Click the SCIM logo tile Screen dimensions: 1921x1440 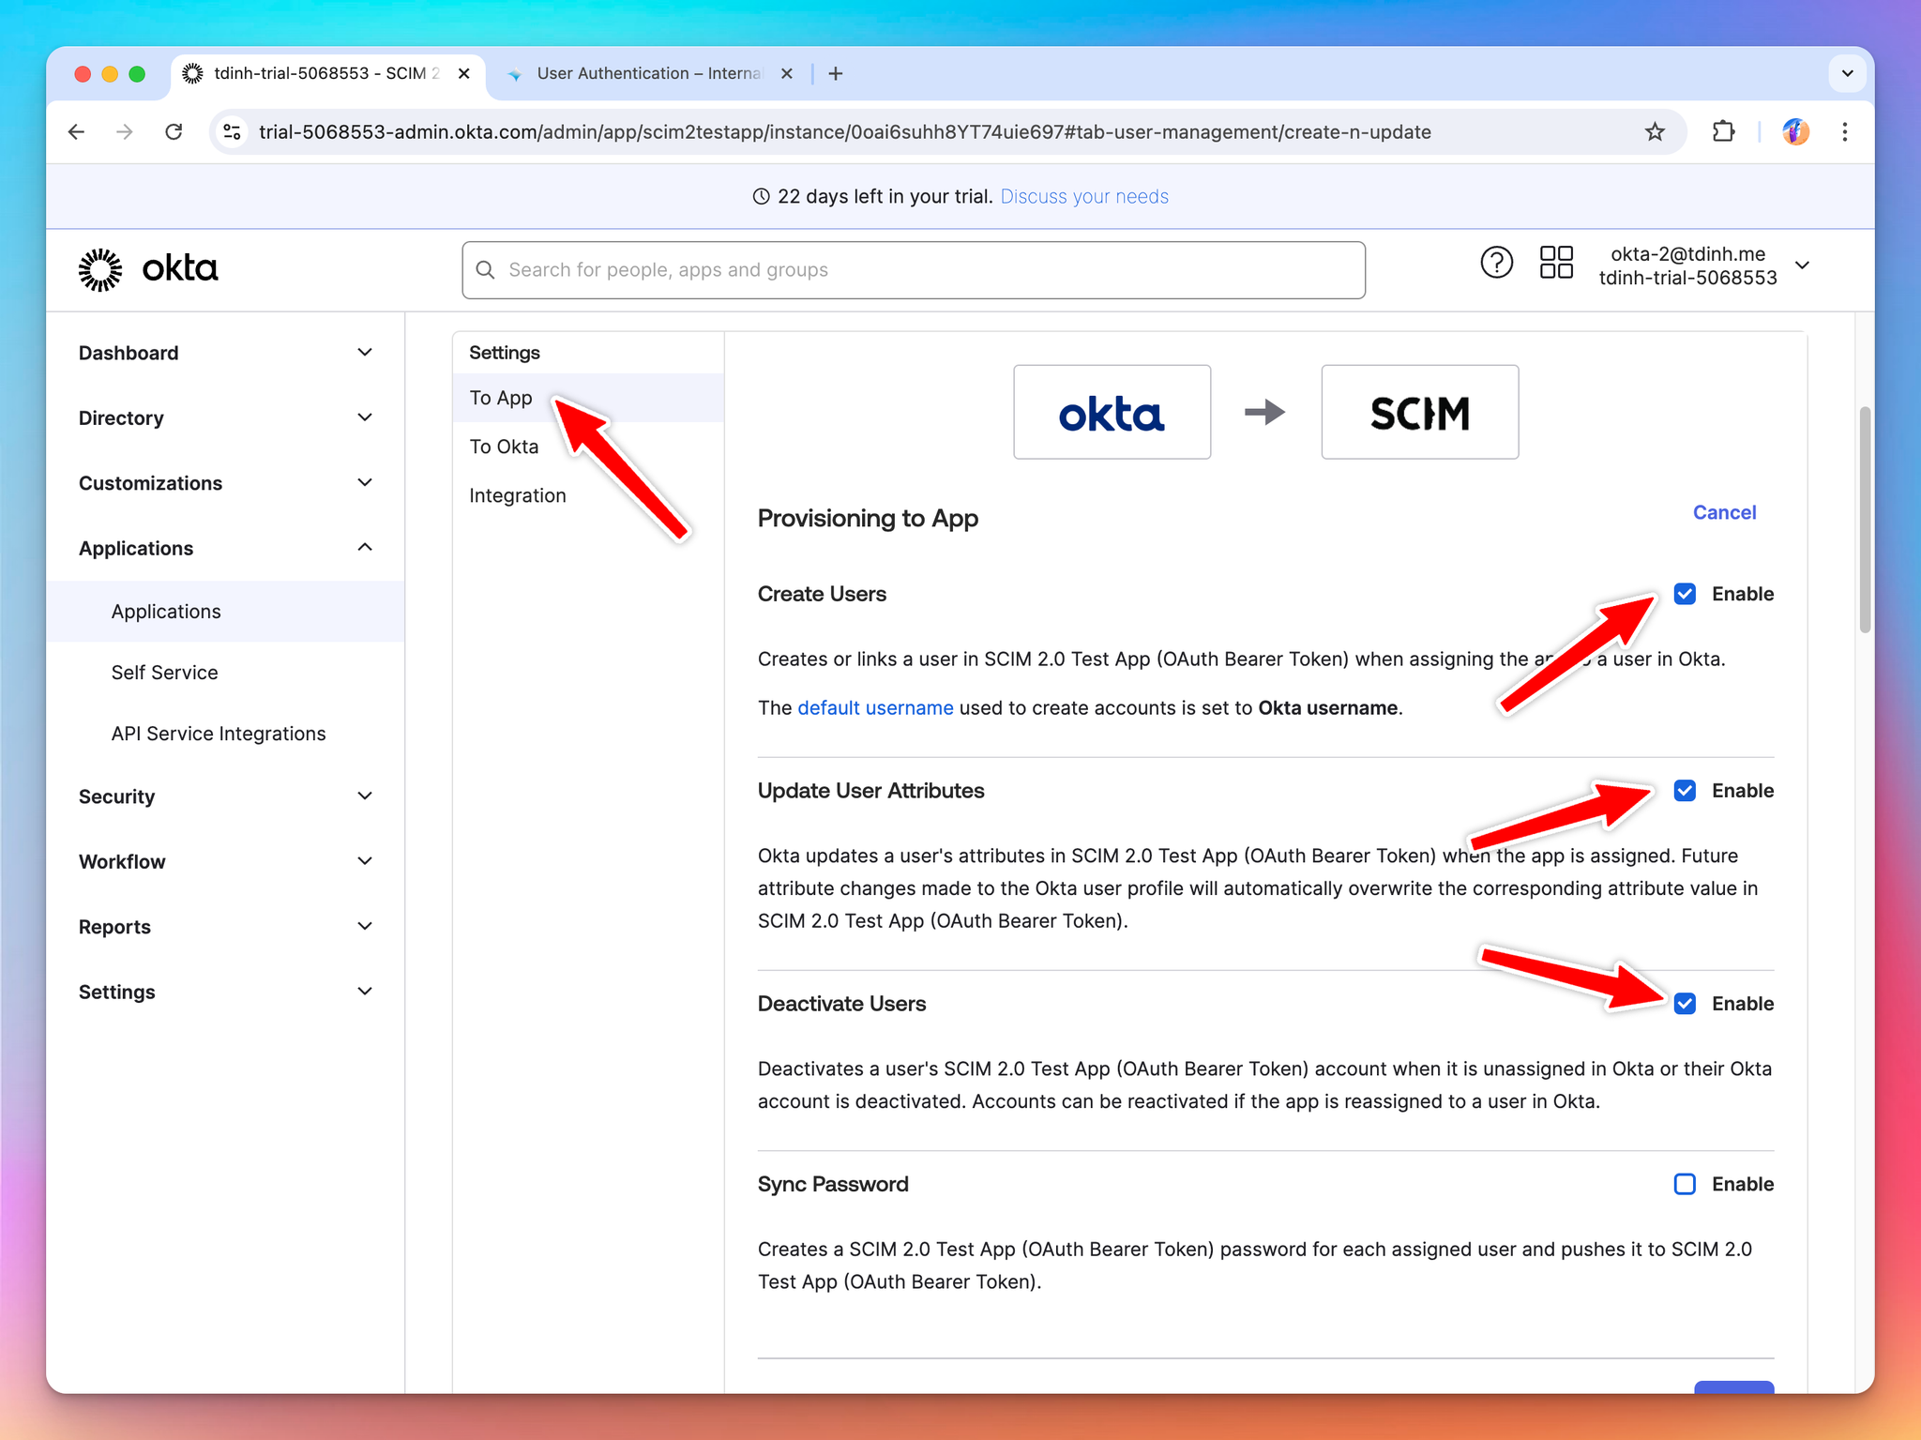point(1419,412)
